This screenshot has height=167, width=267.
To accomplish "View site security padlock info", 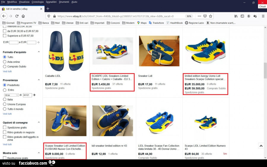I will tap(55, 16).
